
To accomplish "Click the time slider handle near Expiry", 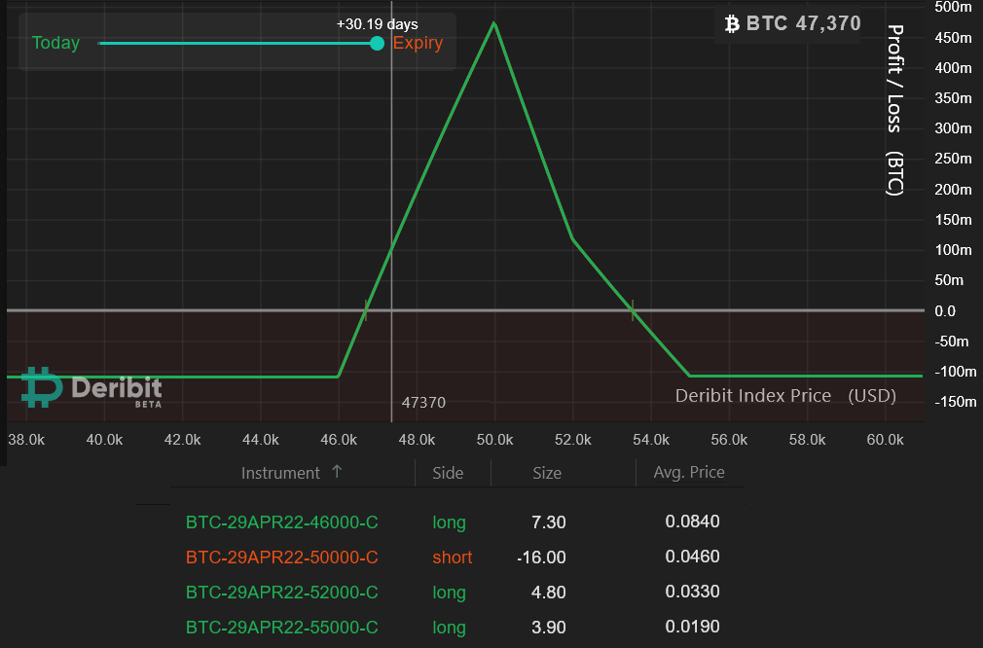I will [378, 43].
